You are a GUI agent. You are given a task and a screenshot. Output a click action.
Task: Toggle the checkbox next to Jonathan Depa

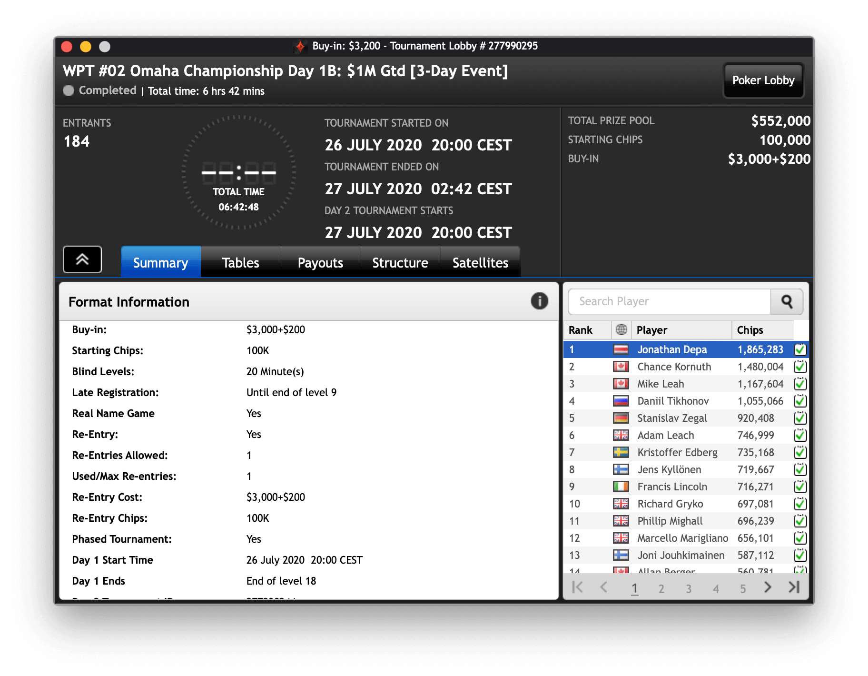click(800, 349)
